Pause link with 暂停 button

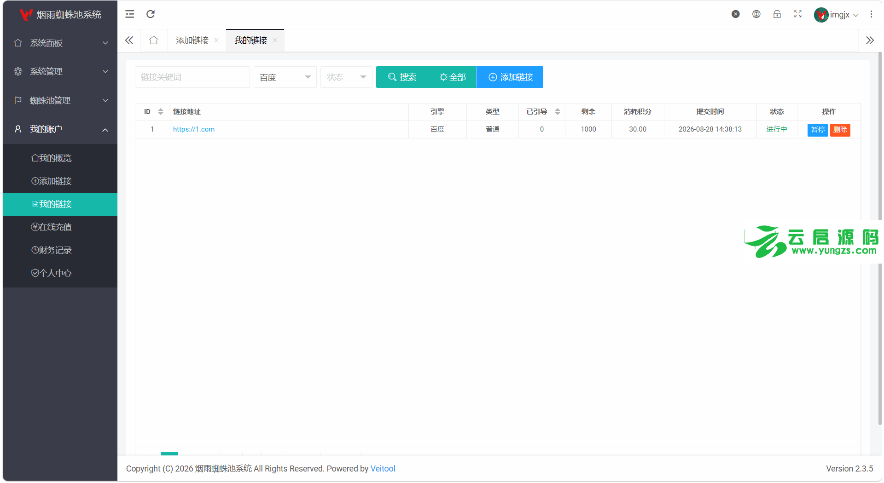tap(818, 130)
